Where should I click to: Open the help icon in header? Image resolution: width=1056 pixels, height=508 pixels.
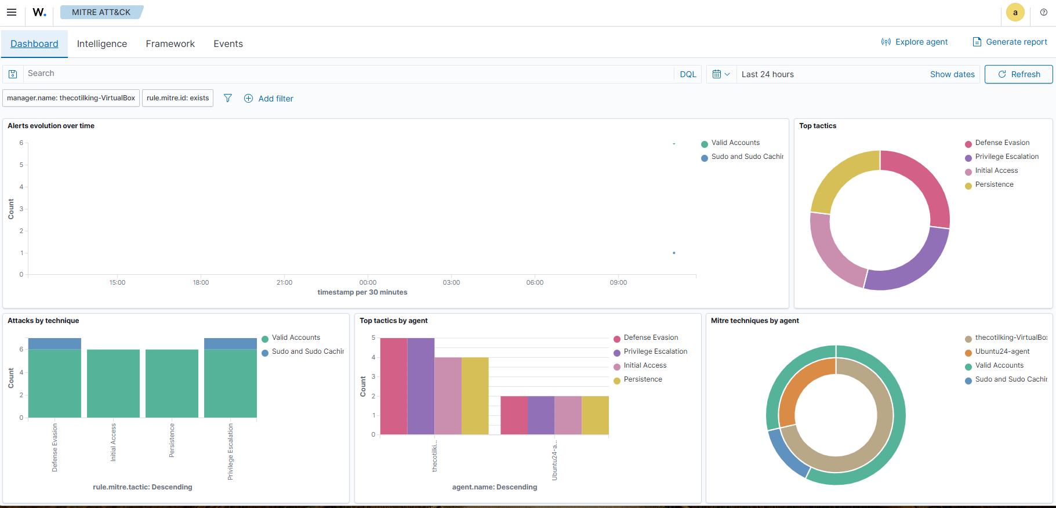(1044, 12)
